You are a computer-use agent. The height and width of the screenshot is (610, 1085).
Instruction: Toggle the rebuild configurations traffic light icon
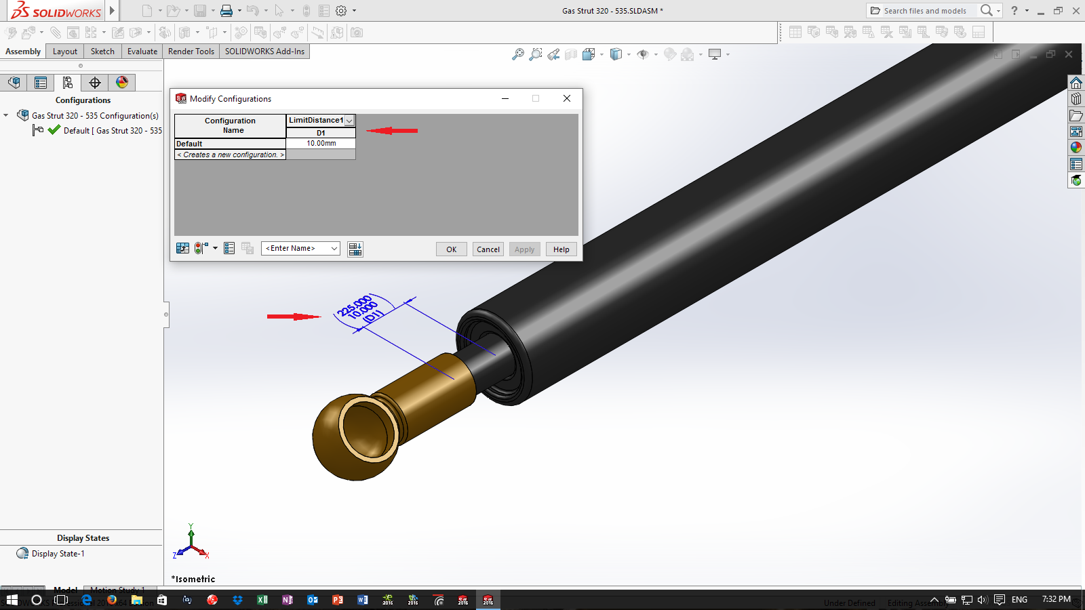click(x=201, y=249)
